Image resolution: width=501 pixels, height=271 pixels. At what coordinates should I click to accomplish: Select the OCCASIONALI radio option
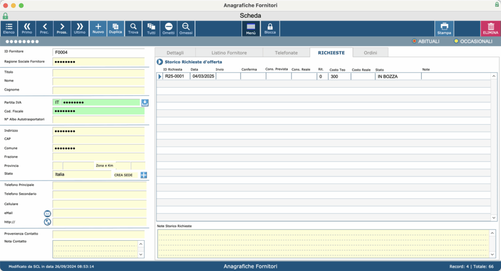pyautogui.click(x=456, y=41)
